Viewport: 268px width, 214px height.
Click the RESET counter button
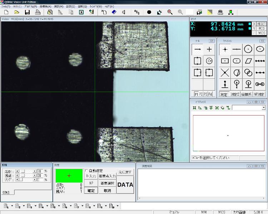tap(262, 24)
